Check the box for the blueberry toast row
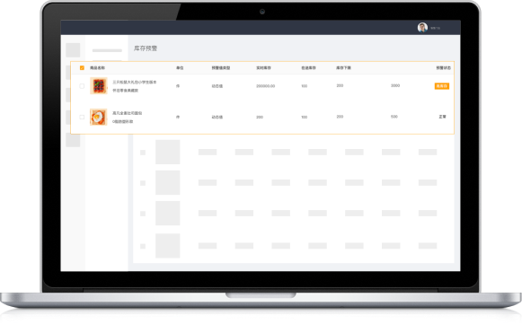 [82, 86]
